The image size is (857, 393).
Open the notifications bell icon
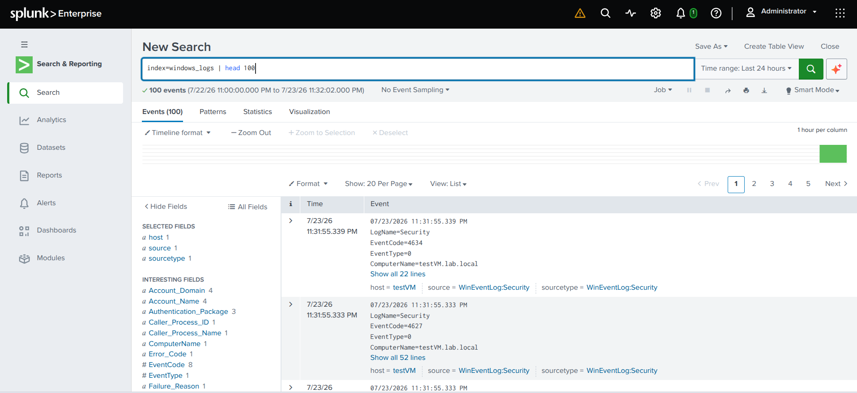(681, 13)
